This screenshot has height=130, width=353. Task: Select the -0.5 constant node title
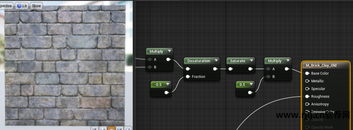tap(158, 85)
